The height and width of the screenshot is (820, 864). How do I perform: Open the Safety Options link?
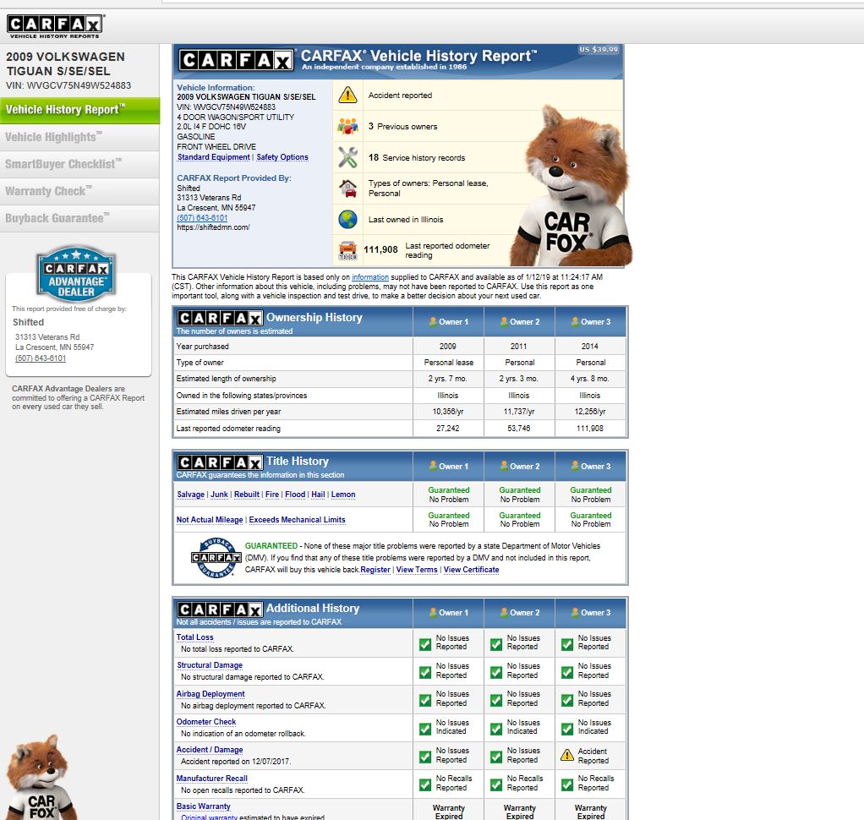pyautogui.click(x=282, y=157)
